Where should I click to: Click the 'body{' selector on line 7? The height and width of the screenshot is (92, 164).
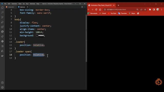pyautogui.click(x=18, y=19)
